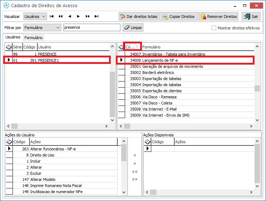Click book icon in users grid header

click(x=9, y=47)
